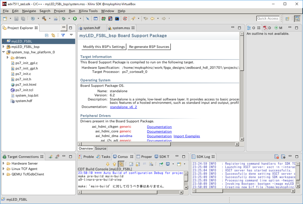The height and width of the screenshot is (204, 303).
Task: Click the Build (hammer) toolbar icon
Action: click(44, 19)
